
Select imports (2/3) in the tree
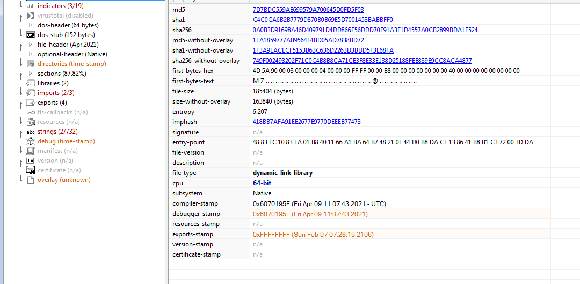tap(56, 93)
